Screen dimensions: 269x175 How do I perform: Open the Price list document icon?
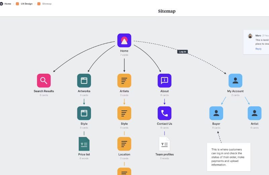[84, 144]
